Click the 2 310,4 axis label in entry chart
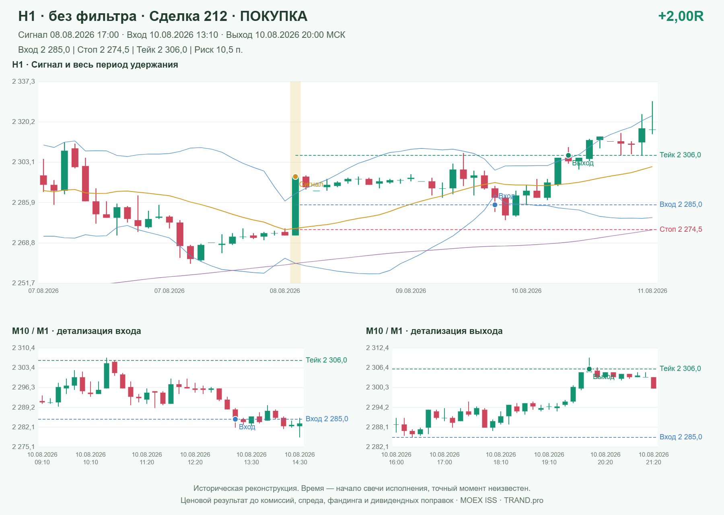 click(x=23, y=348)
